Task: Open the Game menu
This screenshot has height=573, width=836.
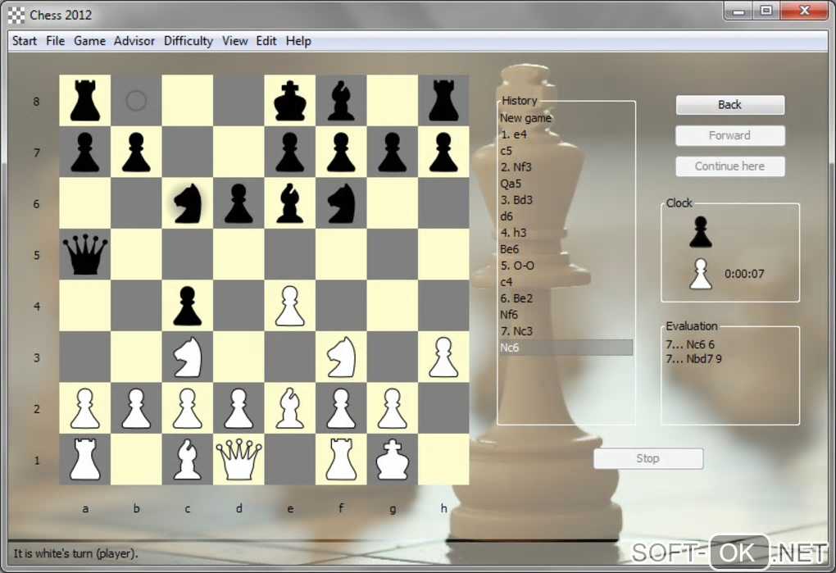Action: point(89,41)
